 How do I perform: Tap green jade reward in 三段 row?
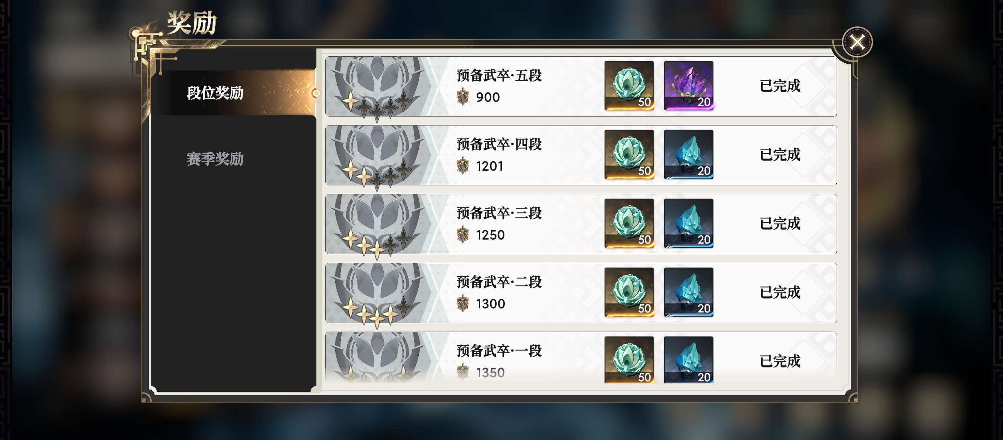[629, 223]
